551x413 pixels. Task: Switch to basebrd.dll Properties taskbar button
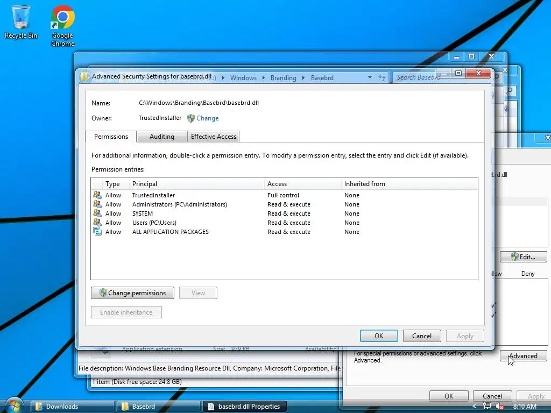[245, 407]
